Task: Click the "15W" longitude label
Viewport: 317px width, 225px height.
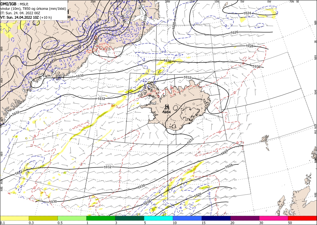Action: point(192,2)
